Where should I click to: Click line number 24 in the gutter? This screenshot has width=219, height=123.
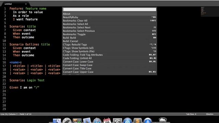[4, 91]
